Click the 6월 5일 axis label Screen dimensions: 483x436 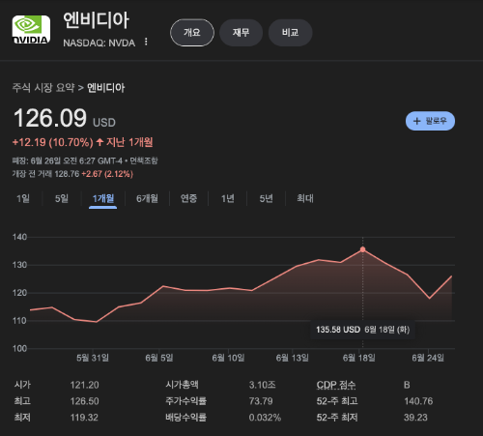click(x=159, y=358)
